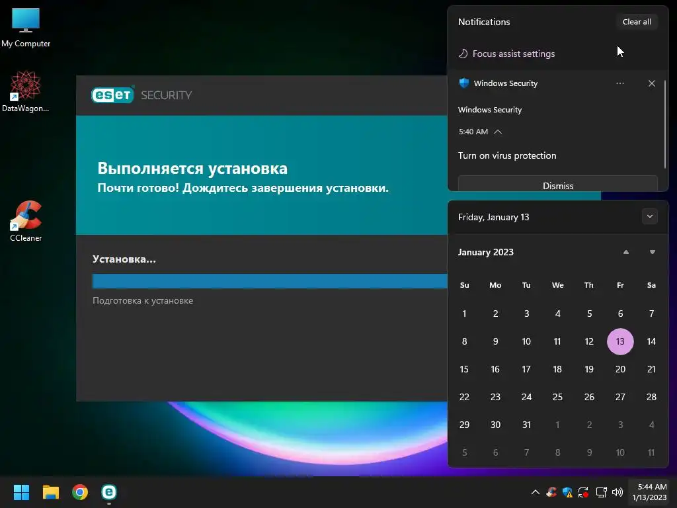This screenshot has width=677, height=508.
Task: Open Windows Security notification options (three dots)
Action: click(620, 83)
